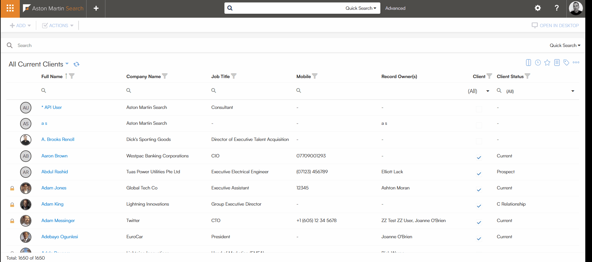Sort by Mobile column header
This screenshot has height=262, width=592.
(304, 76)
